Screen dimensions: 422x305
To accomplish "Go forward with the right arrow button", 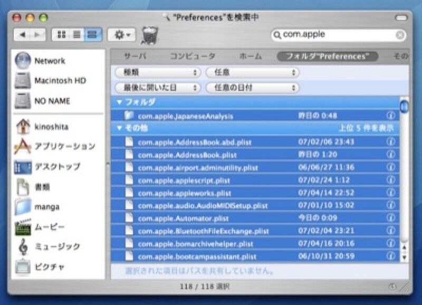I will tap(37, 34).
